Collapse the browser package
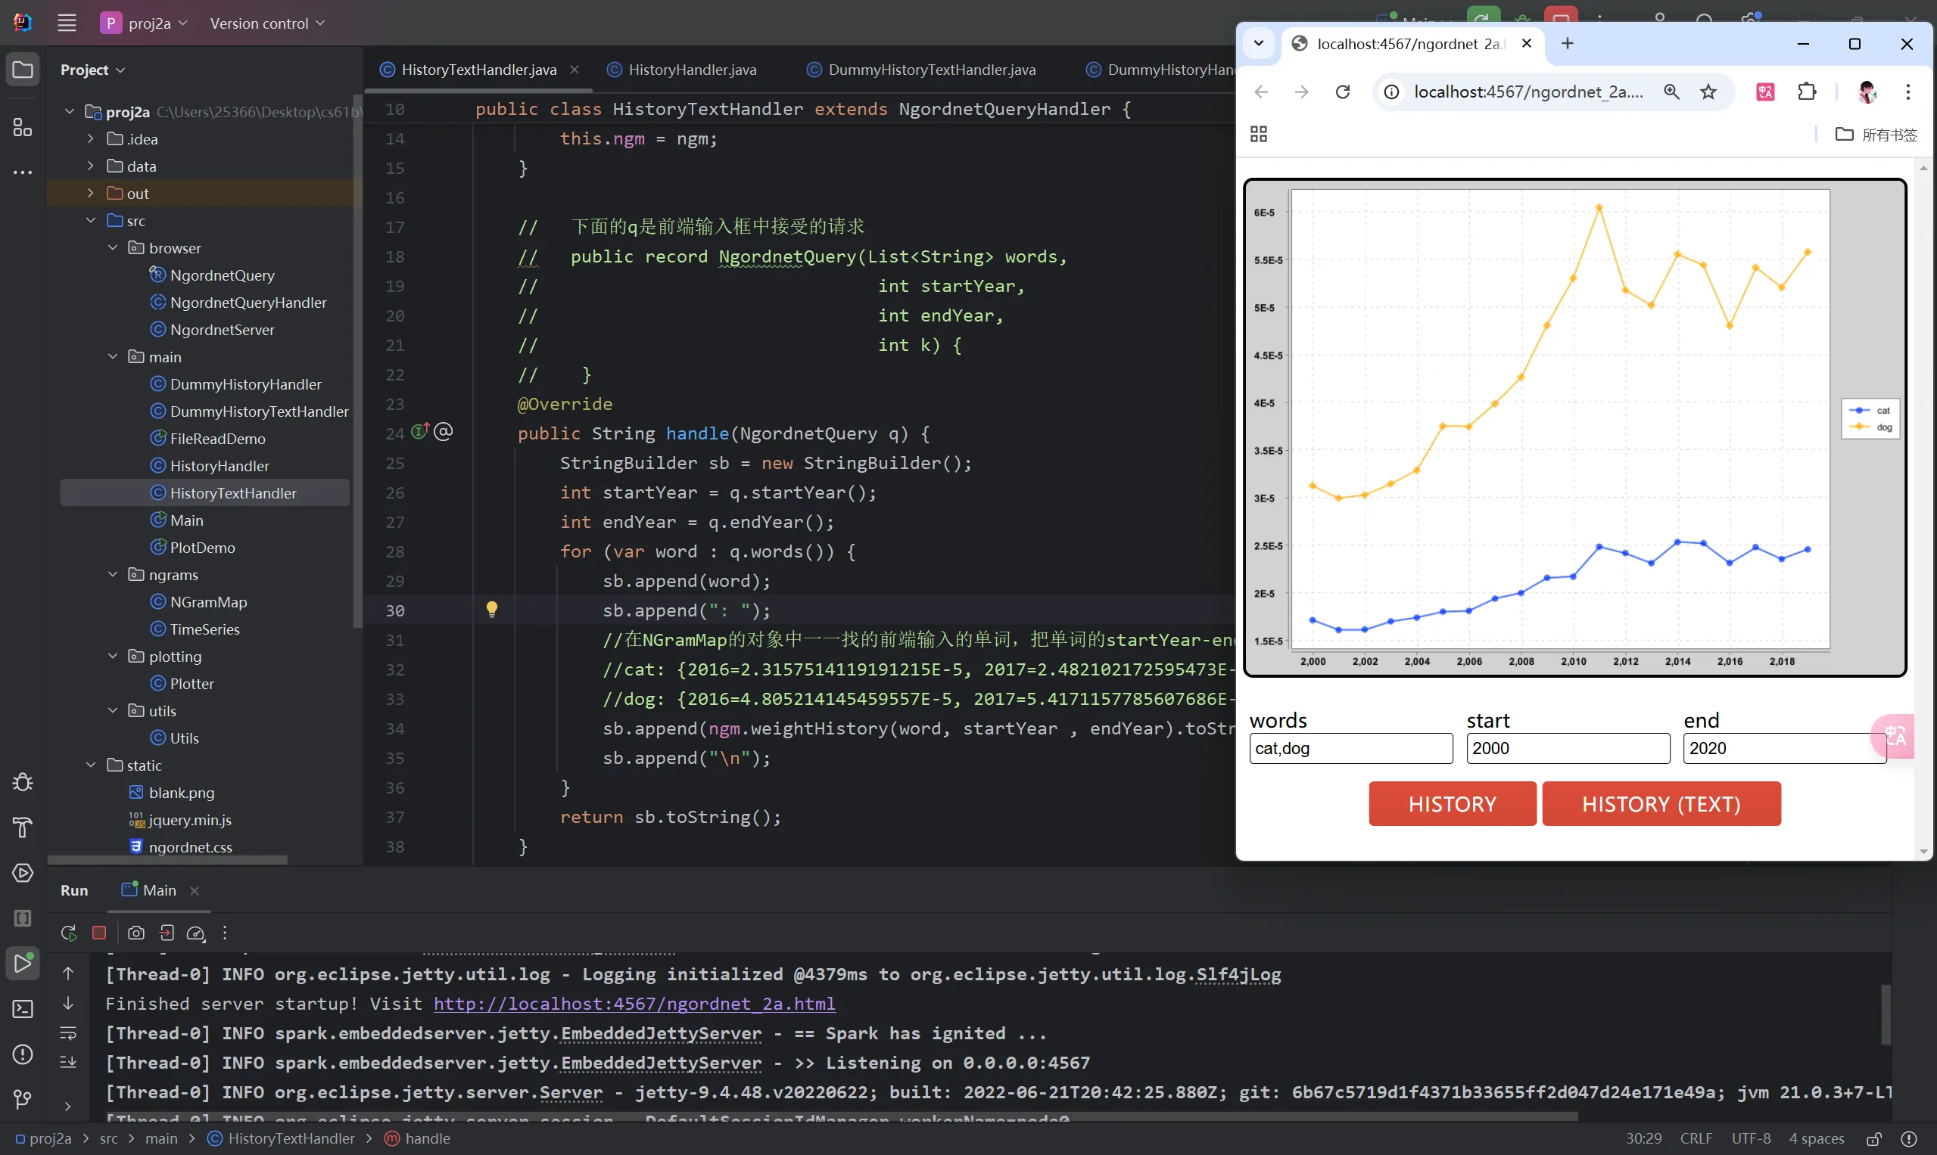This screenshot has height=1155, width=1937. click(112, 247)
